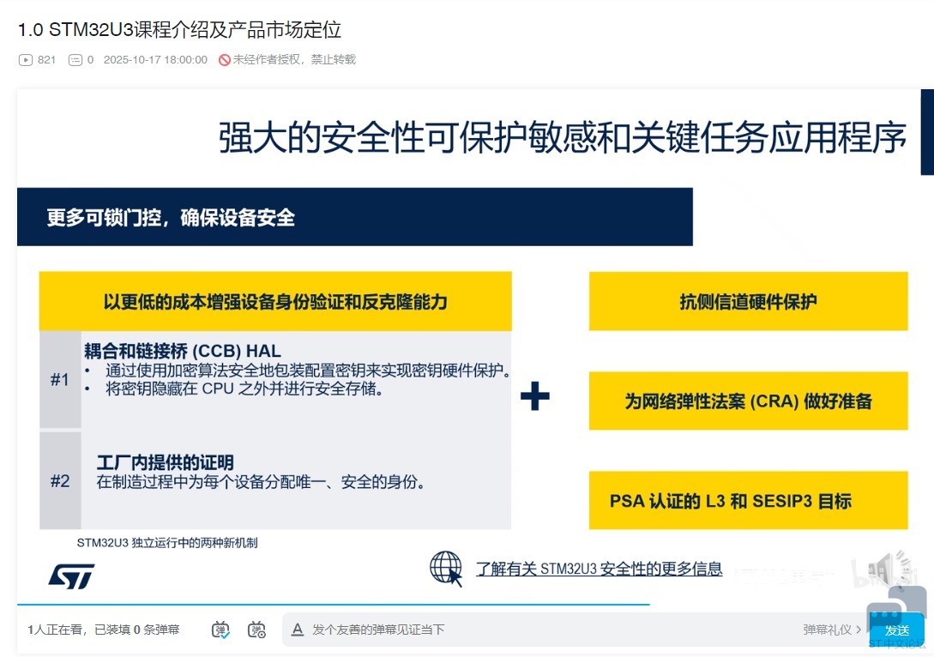Click the 未经作者授权，禁止转载 notice

coord(294,60)
